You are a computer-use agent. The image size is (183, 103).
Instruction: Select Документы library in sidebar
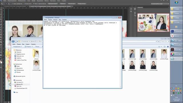(x=19, y=68)
